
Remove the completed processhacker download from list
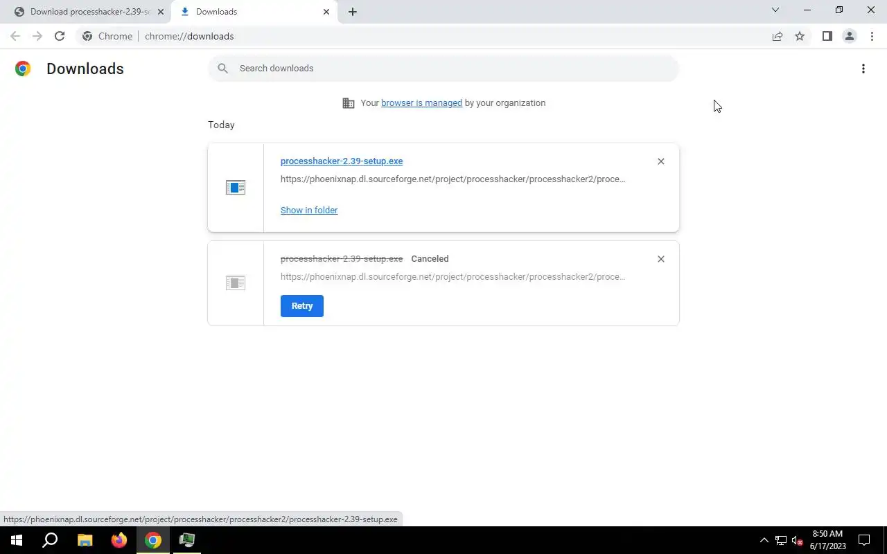point(660,161)
